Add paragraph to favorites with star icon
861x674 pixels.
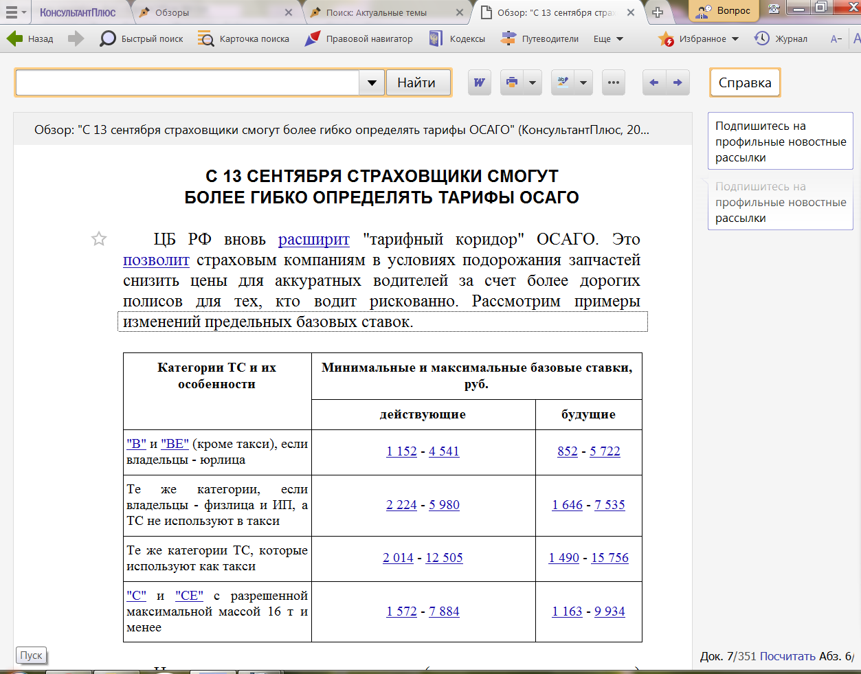pyautogui.click(x=99, y=239)
